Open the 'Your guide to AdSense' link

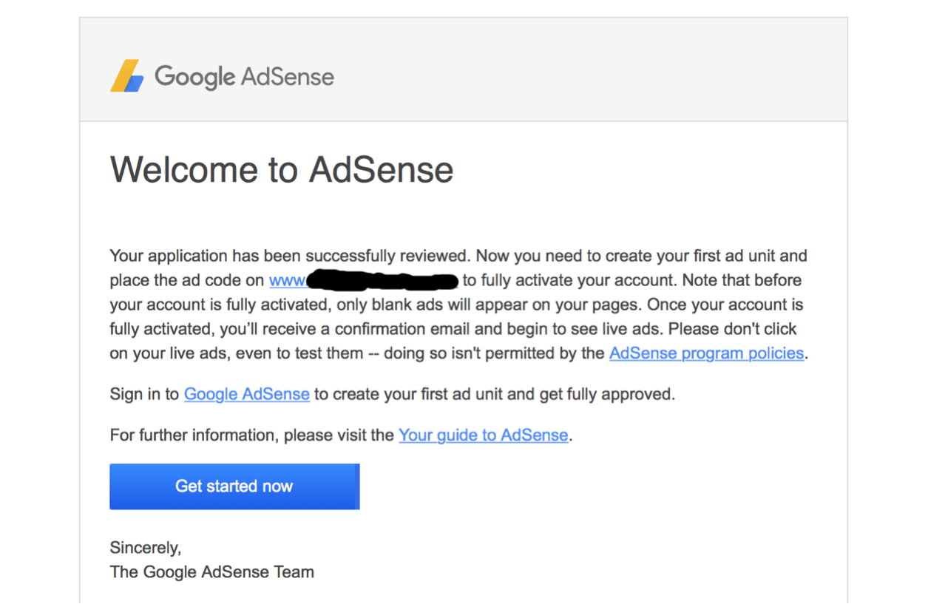[x=484, y=435]
